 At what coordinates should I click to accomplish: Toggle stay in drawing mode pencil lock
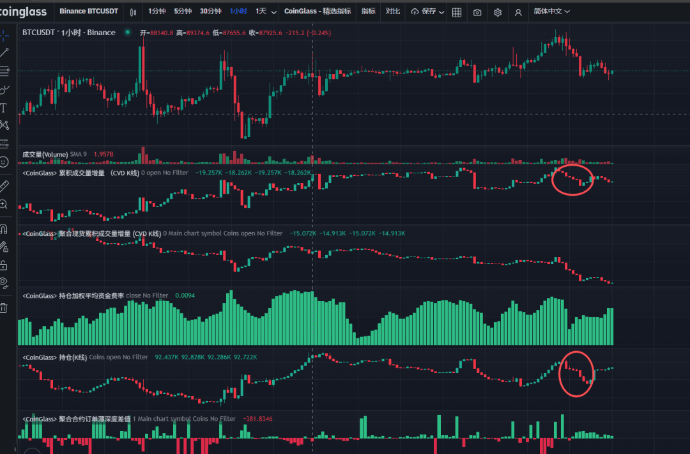click(x=4, y=247)
